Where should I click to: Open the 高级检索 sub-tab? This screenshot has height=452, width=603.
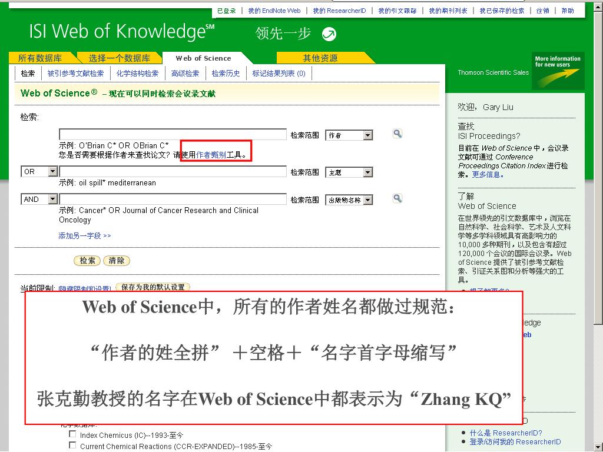coord(185,73)
